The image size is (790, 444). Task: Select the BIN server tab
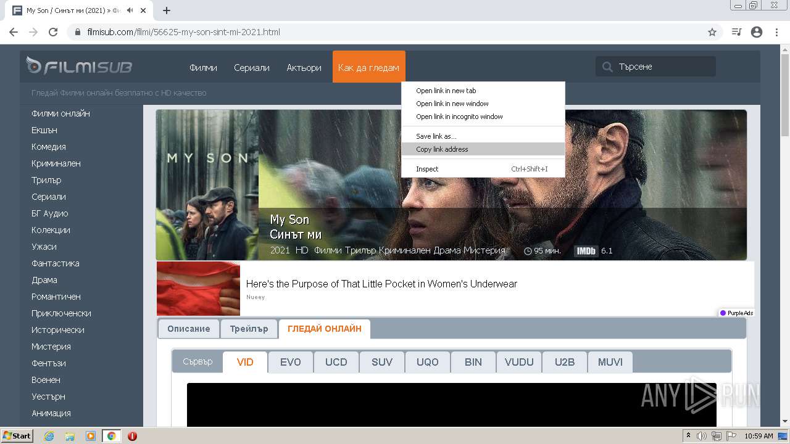[x=473, y=362]
